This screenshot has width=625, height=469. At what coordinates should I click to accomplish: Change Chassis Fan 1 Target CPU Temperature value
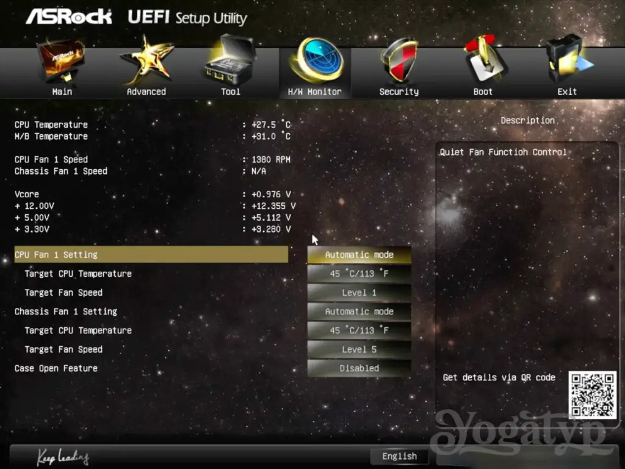point(359,330)
